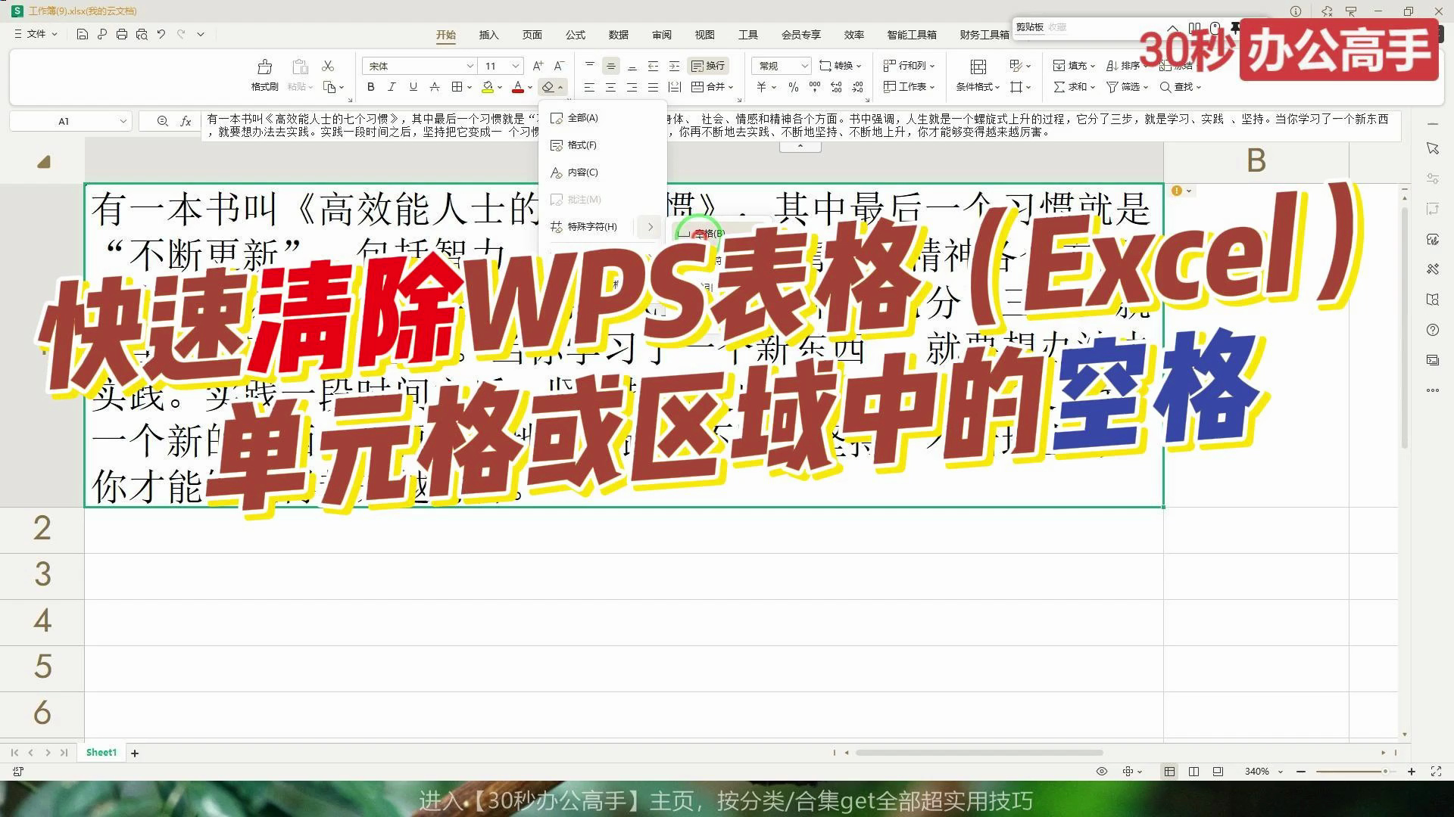
Task: Select the Sheet1 tab
Action: pyautogui.click(x=101, y=753)
